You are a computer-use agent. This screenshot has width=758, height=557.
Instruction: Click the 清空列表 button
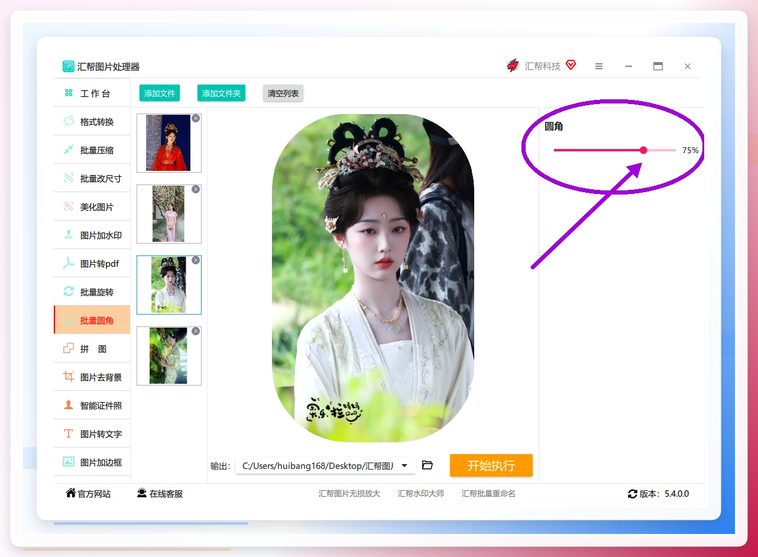tap(283, 93)
